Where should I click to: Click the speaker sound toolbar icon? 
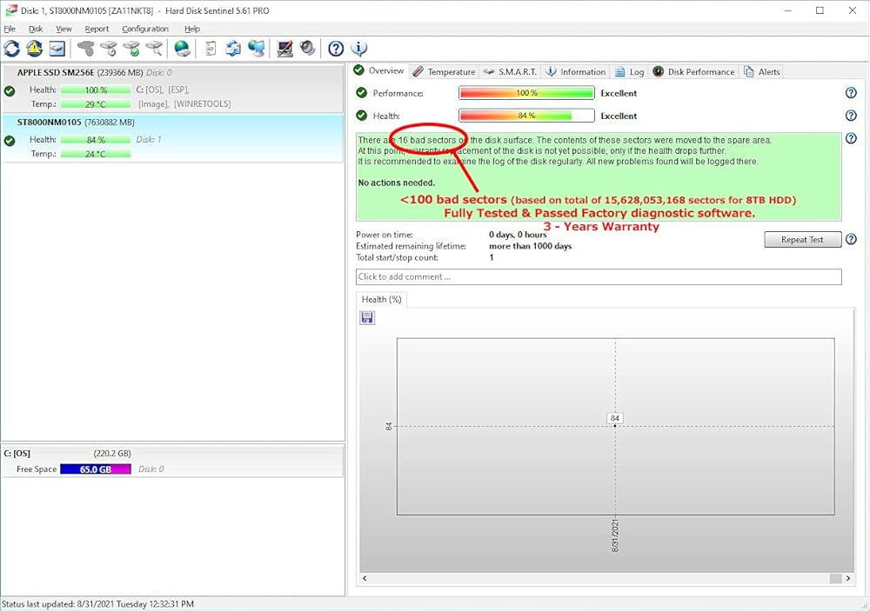point(307,49)
